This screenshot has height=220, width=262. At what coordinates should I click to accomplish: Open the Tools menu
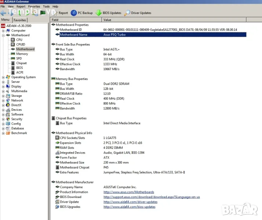pos(46,6)
